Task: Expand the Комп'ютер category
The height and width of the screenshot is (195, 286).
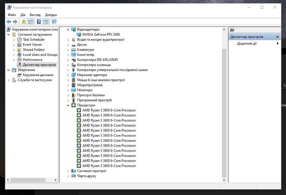Action: pyautogui.click(x=68, y=55)
